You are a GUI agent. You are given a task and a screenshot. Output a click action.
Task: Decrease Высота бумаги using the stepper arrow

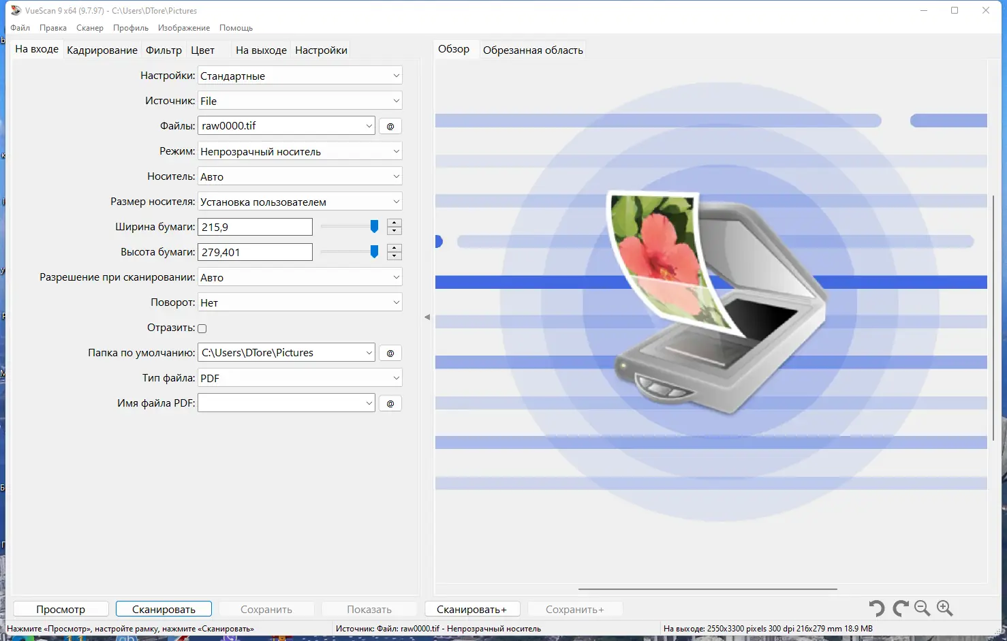pyautogui.click(x=394, y=255)
